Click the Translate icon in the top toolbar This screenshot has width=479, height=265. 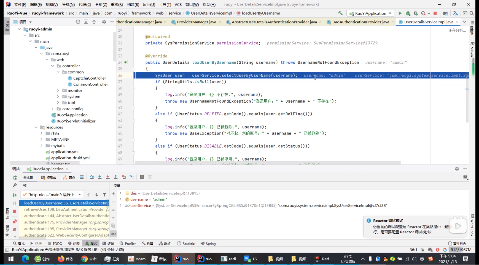455,13
